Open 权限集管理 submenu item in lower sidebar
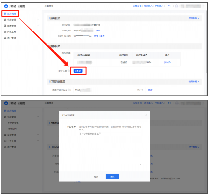The width and height of the screenshot is (209, 195). coord(13,122)
